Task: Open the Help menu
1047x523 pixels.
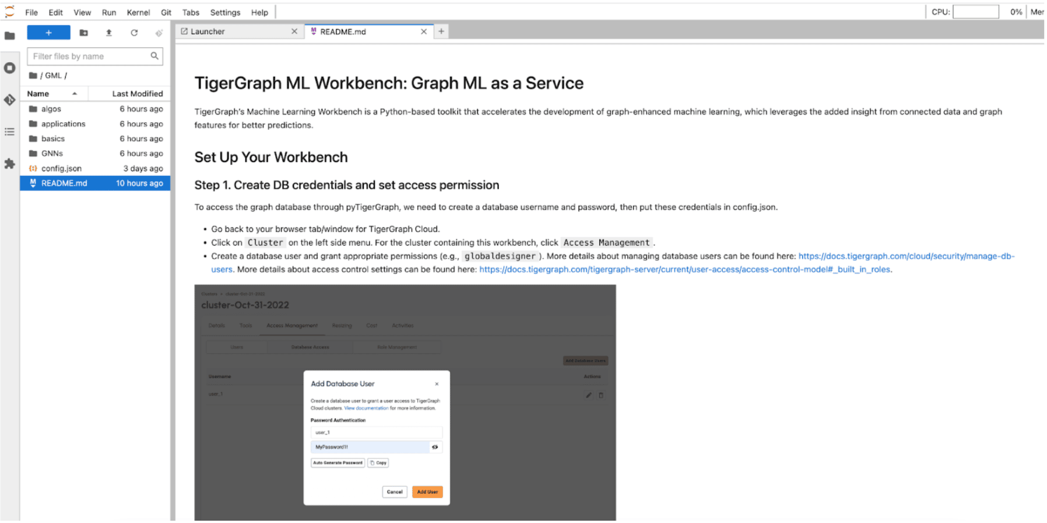Action: (259, 12)
